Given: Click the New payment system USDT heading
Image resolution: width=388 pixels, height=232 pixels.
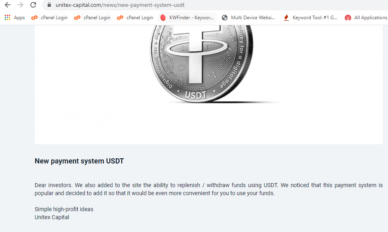Looking at the screenshot, I should (79, 161).
